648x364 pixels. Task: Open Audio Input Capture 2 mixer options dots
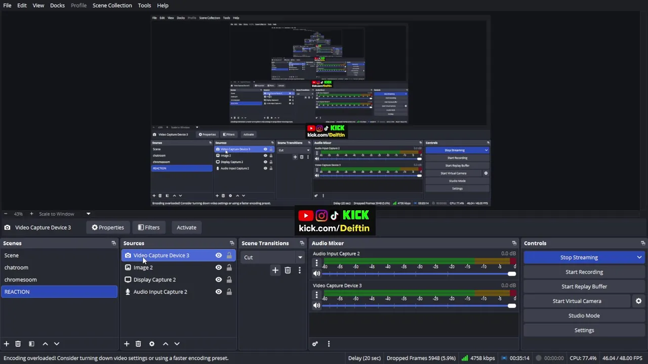point(317,263)
